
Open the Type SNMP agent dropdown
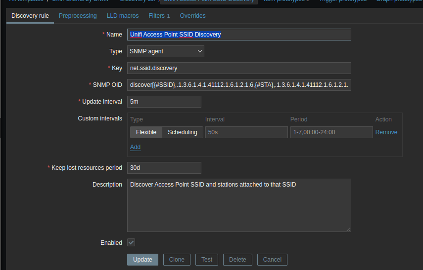point(165,51)
